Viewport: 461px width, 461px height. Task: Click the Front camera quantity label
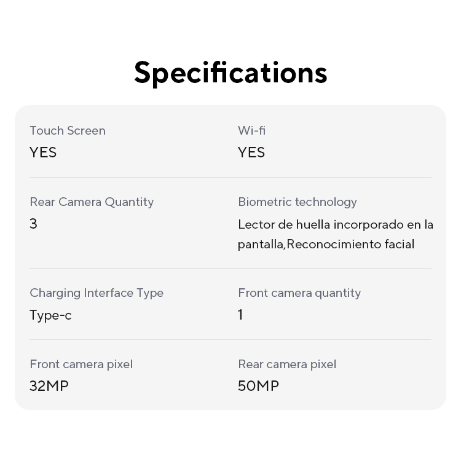click(299, 293)
